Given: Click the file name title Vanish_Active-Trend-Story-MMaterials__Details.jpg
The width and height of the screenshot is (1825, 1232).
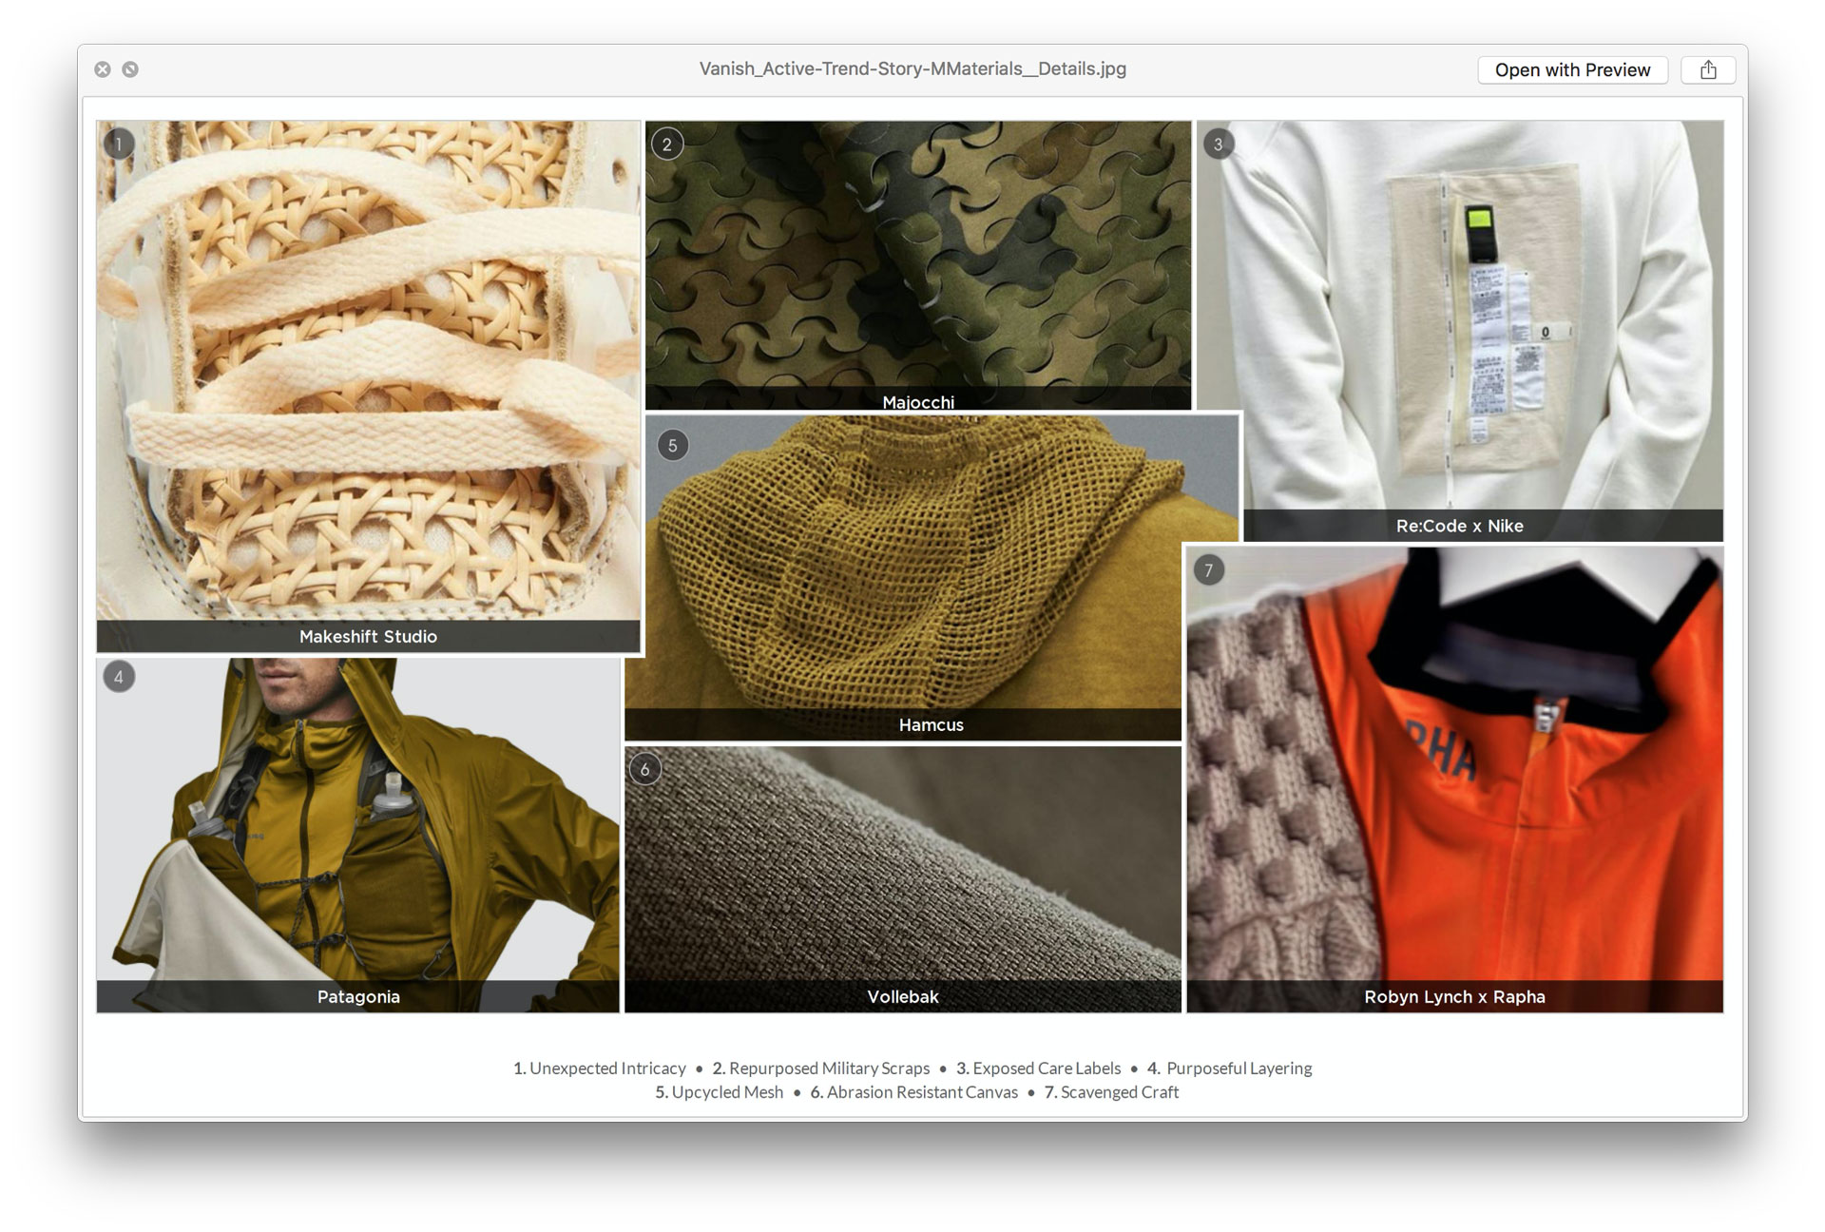Looking at the screenshot, I should [x=912, y=68].
